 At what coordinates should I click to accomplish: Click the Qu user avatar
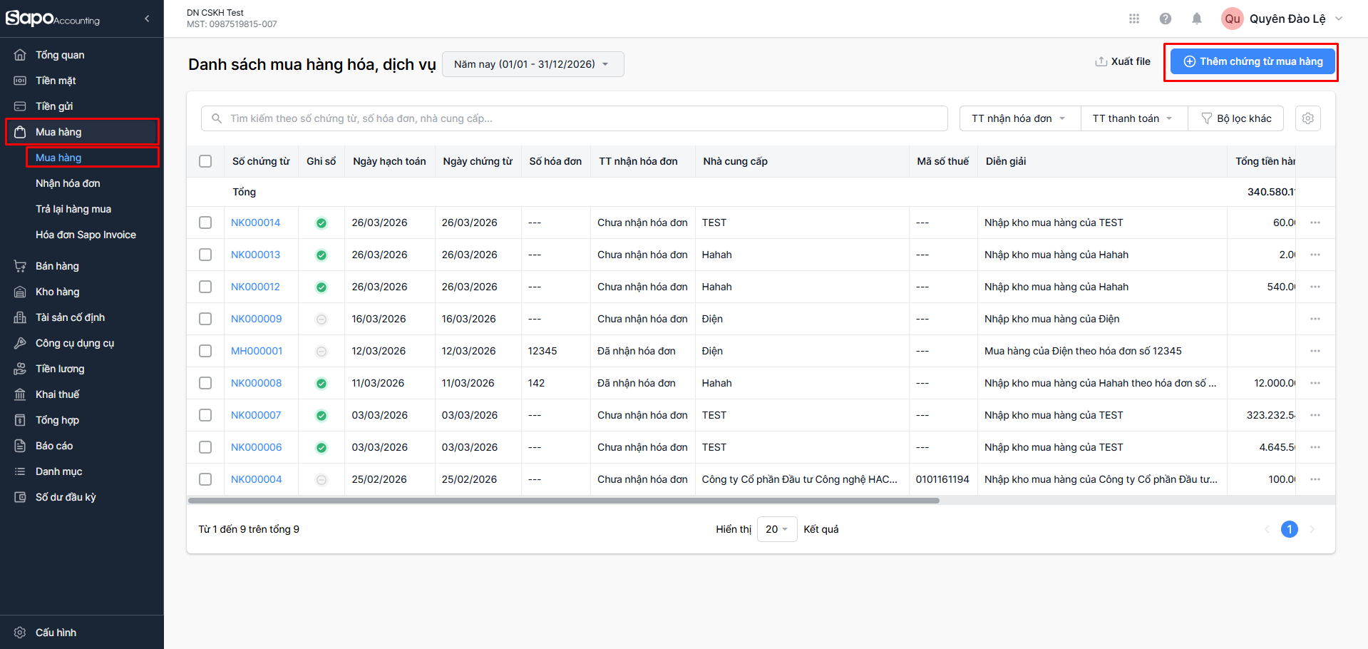[1233, 19]
